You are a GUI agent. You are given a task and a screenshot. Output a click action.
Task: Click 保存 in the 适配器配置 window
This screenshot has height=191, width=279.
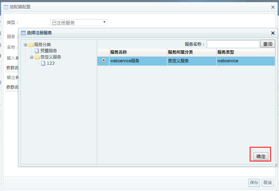click(254, 183)
